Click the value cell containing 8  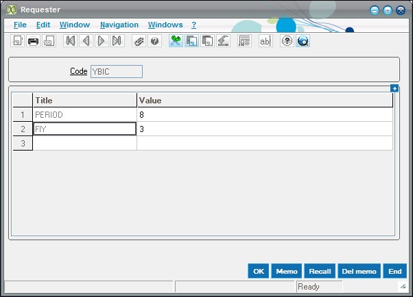point(265,114)
